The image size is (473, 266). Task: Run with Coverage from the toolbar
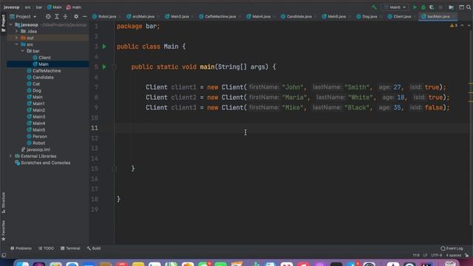432,7
